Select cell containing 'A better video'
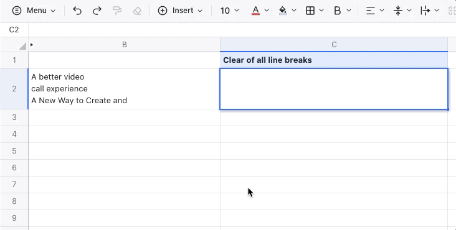Screen dimensions: 456x230 point(124,89)
